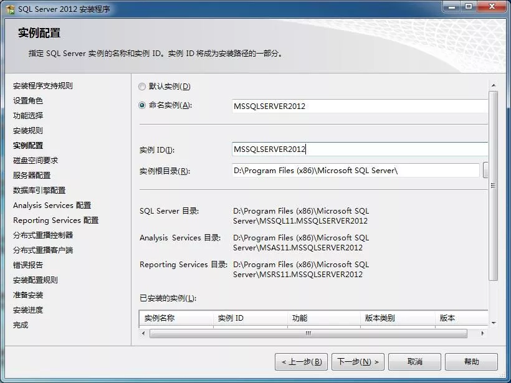Click 安装程序支持规则 step in sidebar
Screen dimensions: 511x383
(x=43, y=86)
